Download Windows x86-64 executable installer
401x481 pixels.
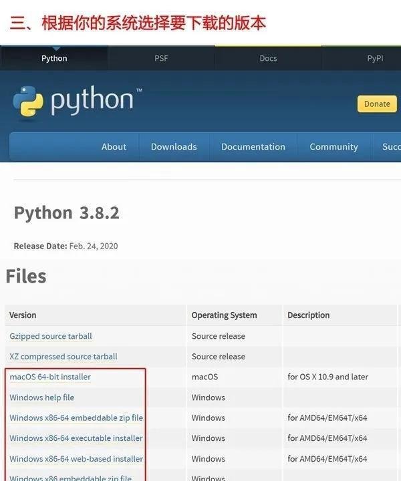pos(76,438)
